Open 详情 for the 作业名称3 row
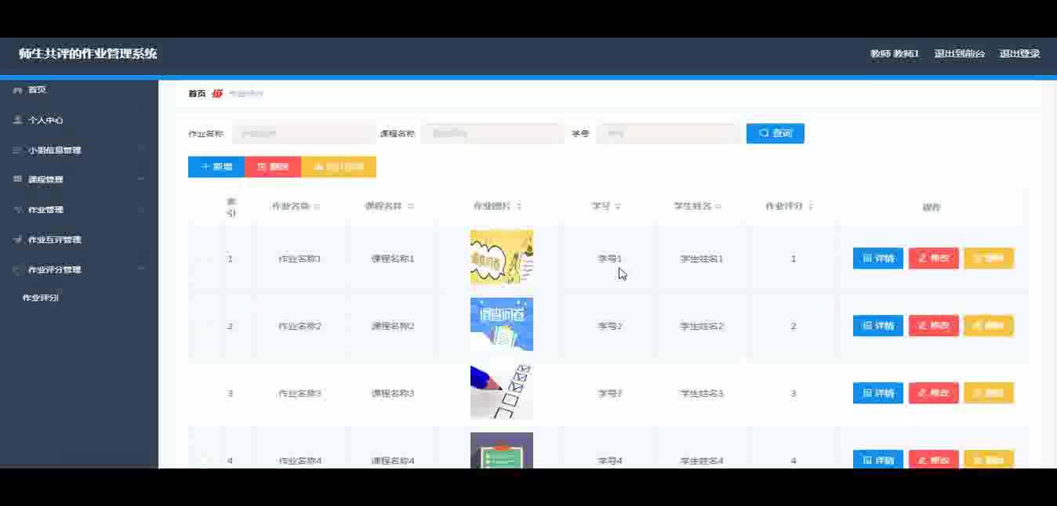This screenshot has width=1057, height=506. (x=878, y=393)
